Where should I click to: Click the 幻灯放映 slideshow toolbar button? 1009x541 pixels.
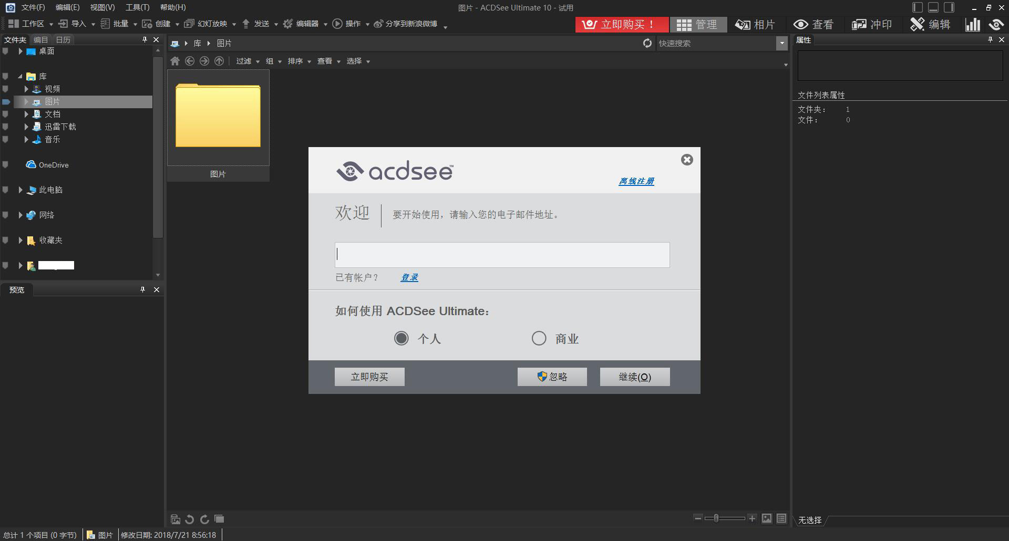coord(207,24)
